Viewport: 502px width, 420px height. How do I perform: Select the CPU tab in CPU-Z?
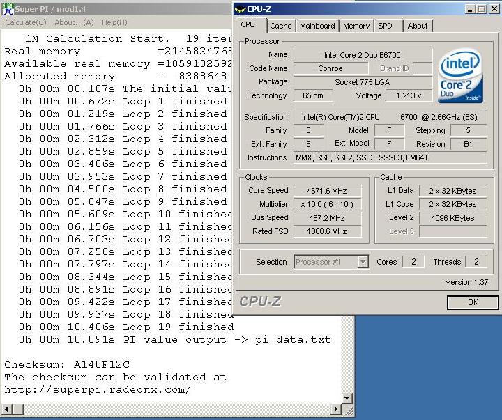tap(250, 25)
